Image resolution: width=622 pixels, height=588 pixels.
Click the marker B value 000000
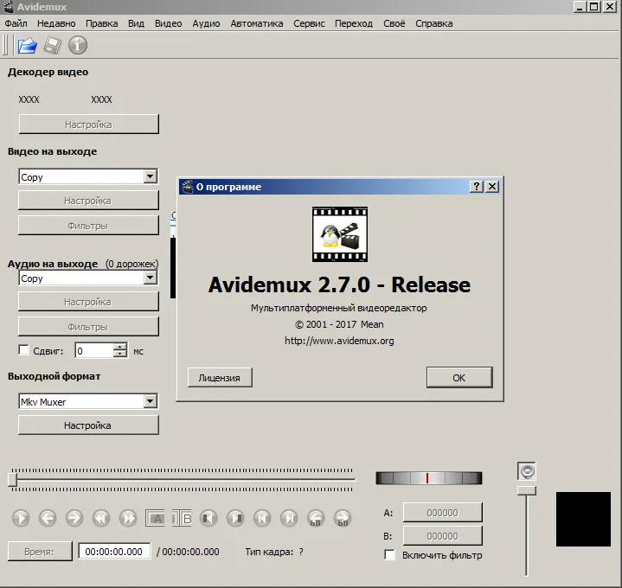click(443, 535)
